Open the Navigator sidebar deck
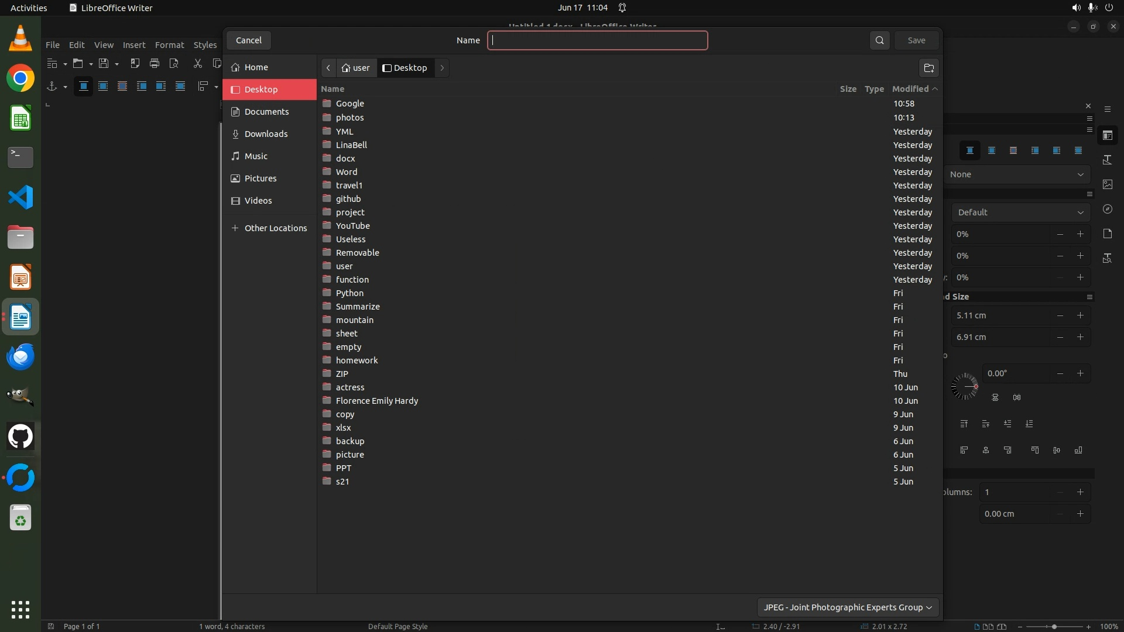The width and height of the screenshot is (1124, 632). [x=1107, y=209]
